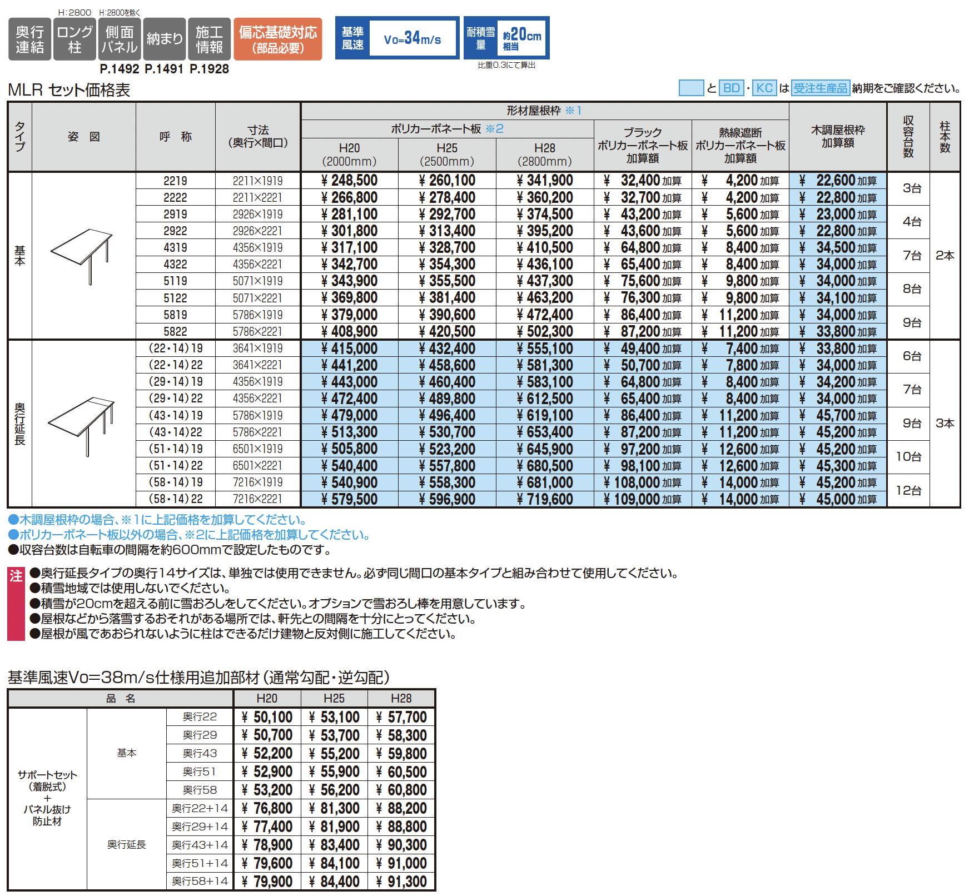974x896 pixels.
Task: Click the 納まり badge button
Action: point(165,39)
